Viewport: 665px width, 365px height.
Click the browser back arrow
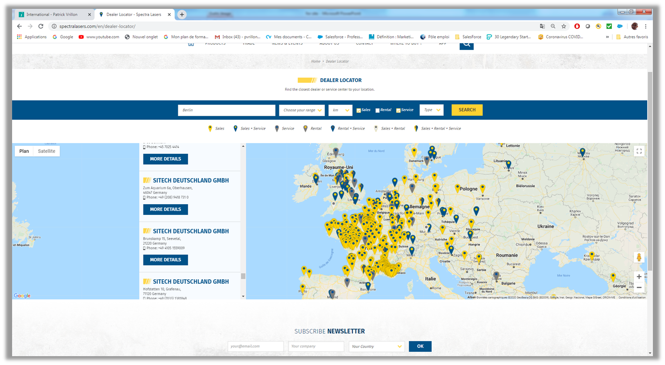coord(19,26)
